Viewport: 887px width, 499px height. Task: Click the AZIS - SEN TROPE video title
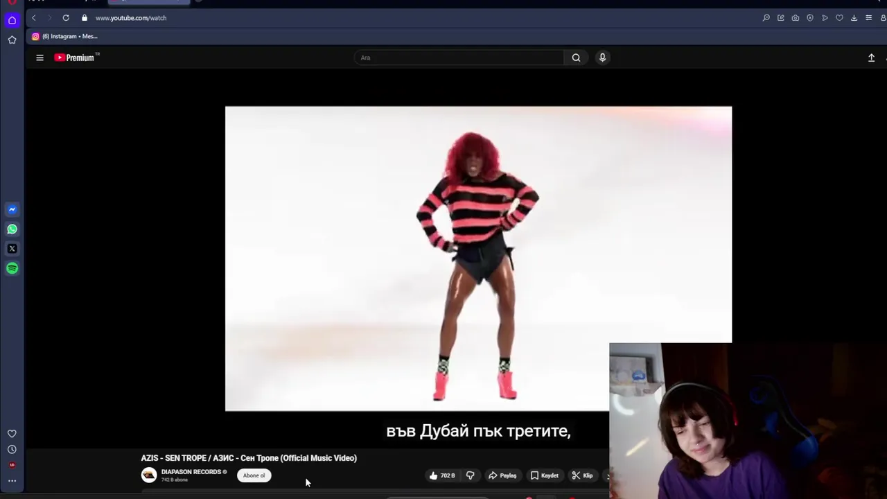point(249,458)
